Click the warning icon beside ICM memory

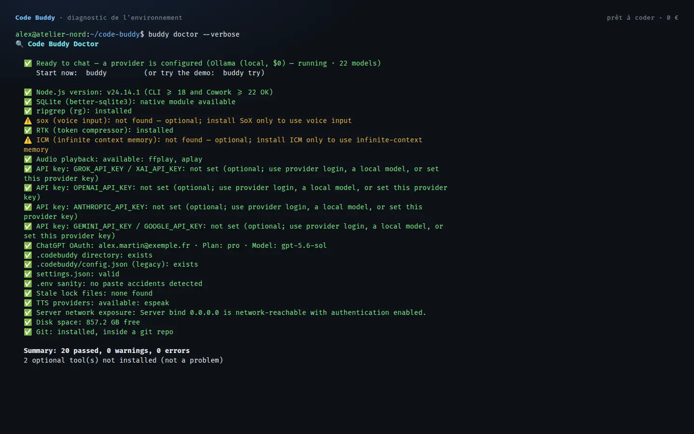[x=28, y=140]
